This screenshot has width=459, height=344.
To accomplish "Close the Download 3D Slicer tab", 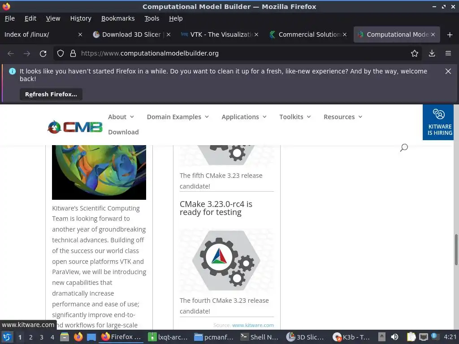I will 169,34.
